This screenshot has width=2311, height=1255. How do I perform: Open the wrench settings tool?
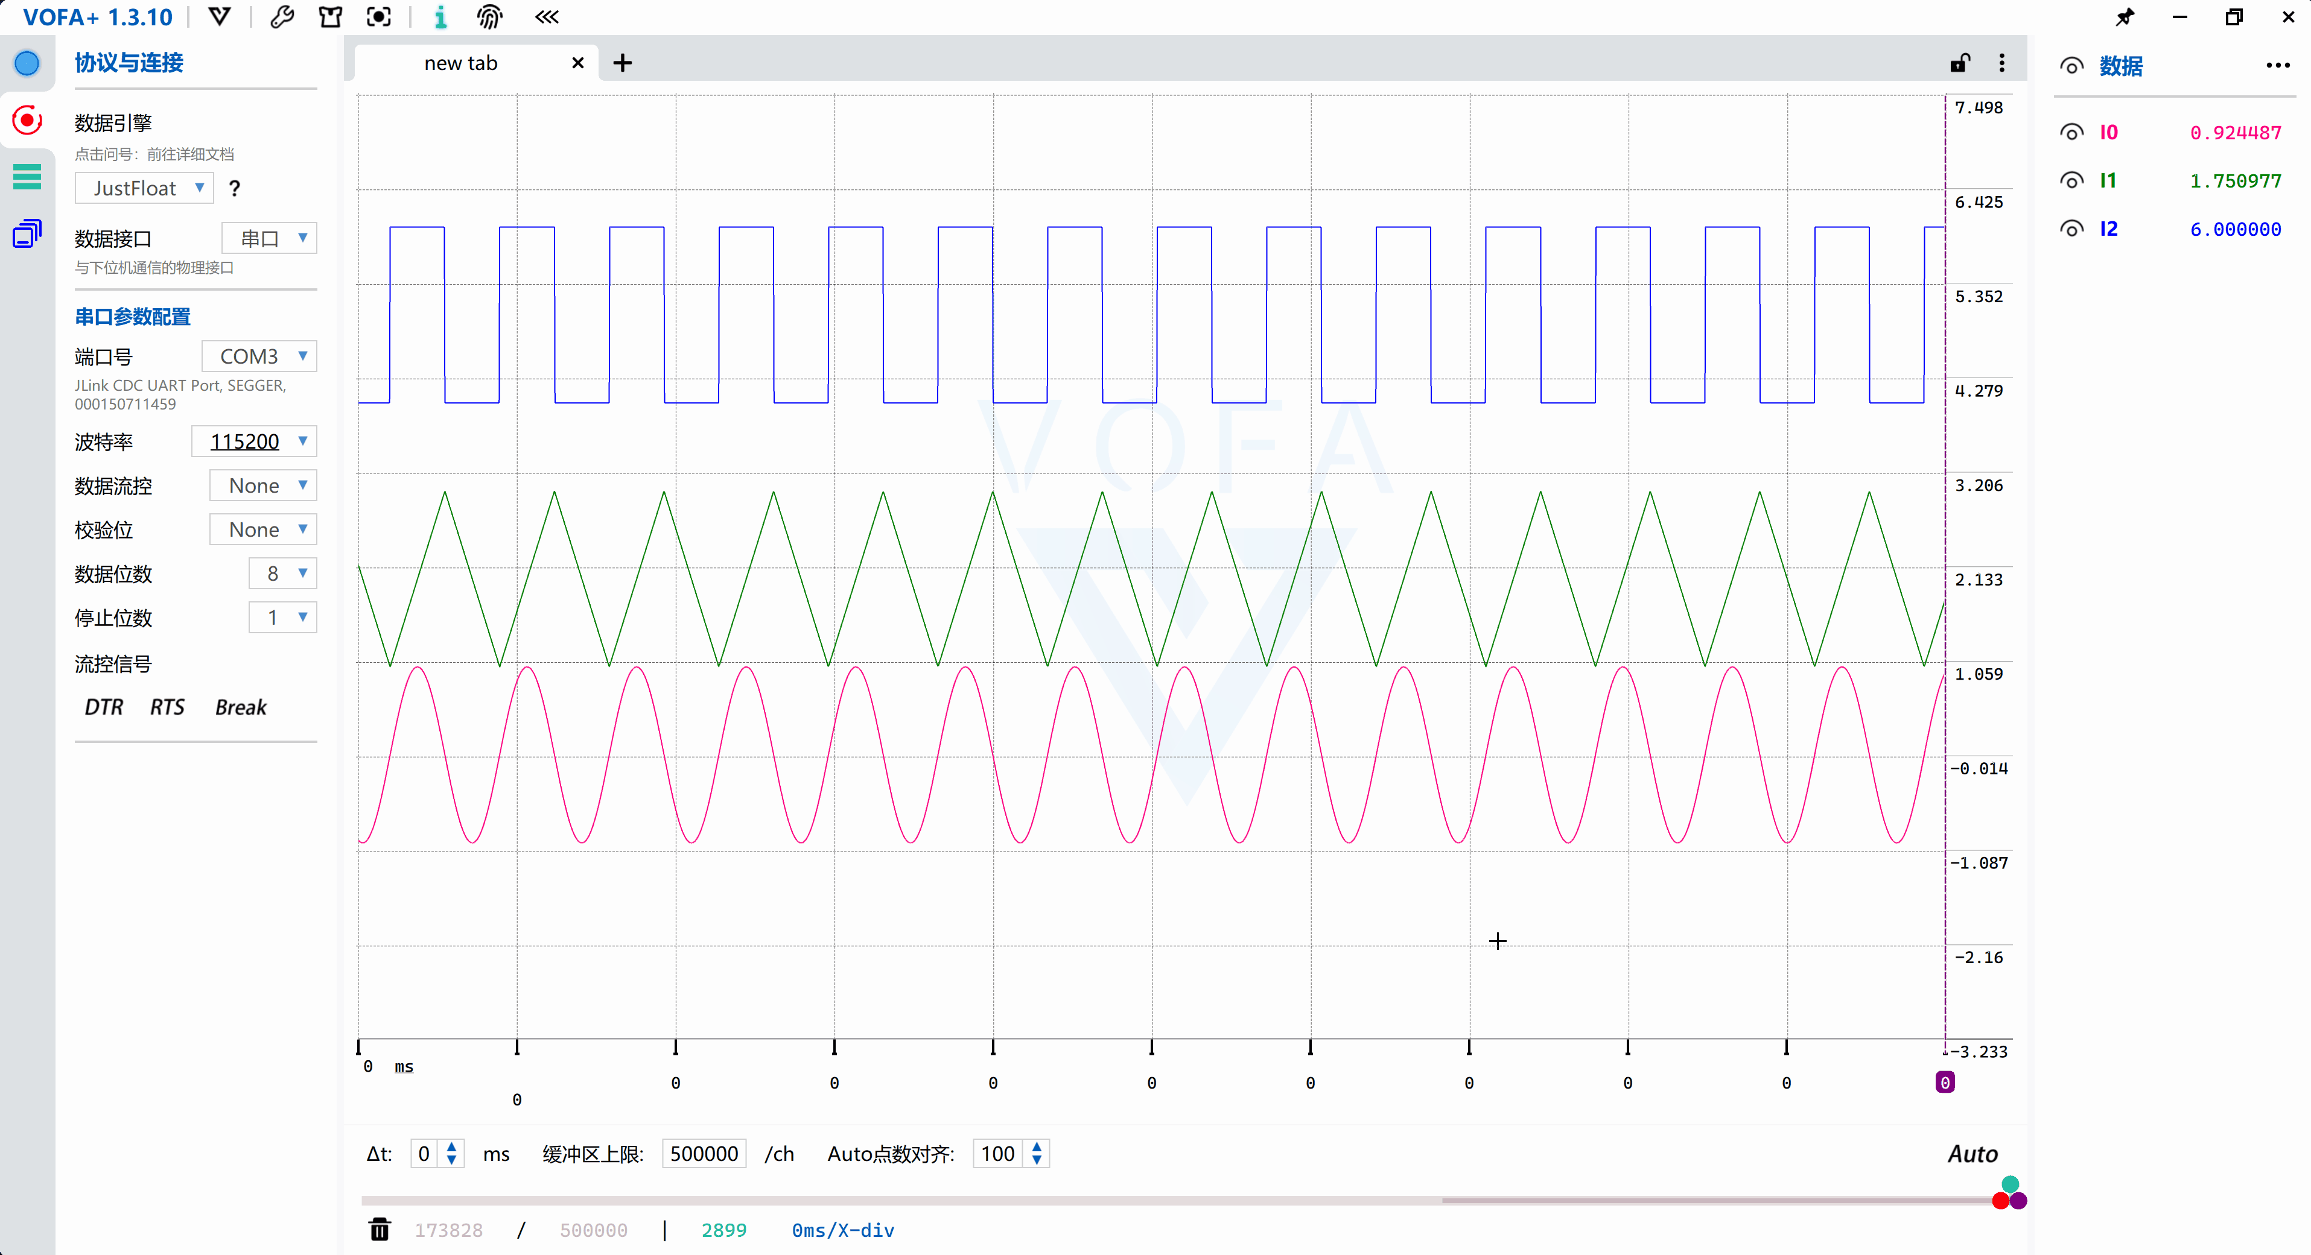pyautogui.click(x=282, y=17)
